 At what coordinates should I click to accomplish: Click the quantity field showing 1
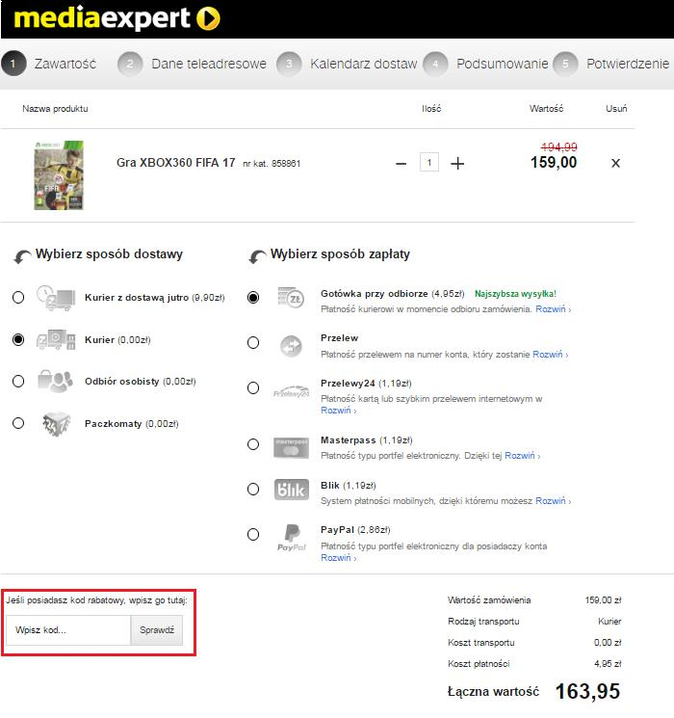(x=429, y=162)
